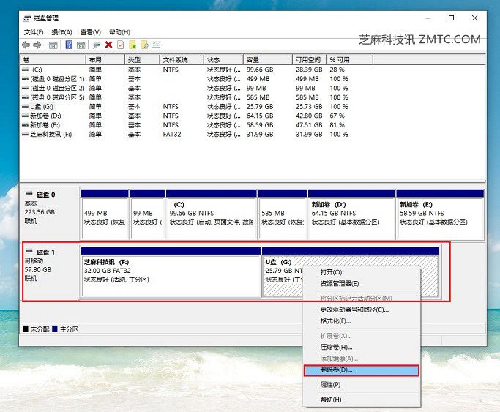Click the yellow folder with magnifier icon
Screen dimensions: 500x412
pos(144,45)
